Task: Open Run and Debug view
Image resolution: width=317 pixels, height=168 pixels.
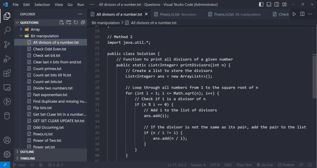Action: (x=7, y=59)
